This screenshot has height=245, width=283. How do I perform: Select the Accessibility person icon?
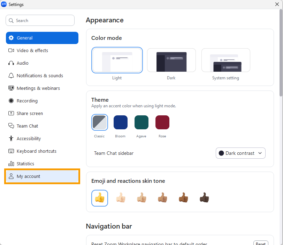(11, 139)
